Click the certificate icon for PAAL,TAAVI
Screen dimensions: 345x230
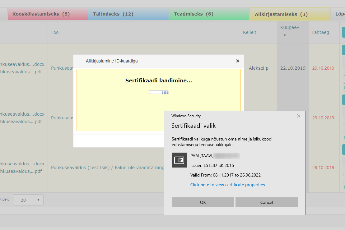point(179,160)
